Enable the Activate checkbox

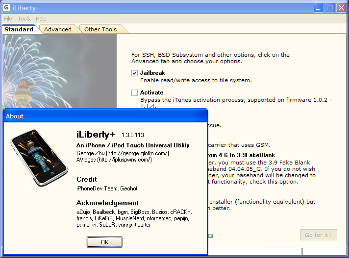pyautogui.click(x=134, y=93)
